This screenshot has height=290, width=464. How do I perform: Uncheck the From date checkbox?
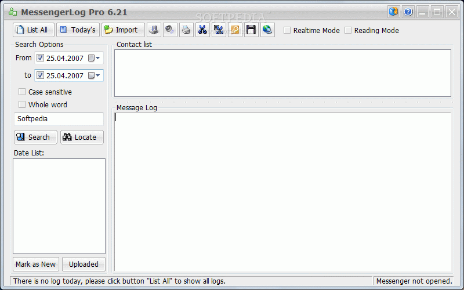coord(40,57)
